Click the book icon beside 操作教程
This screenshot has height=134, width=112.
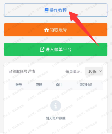click(47, 10)
